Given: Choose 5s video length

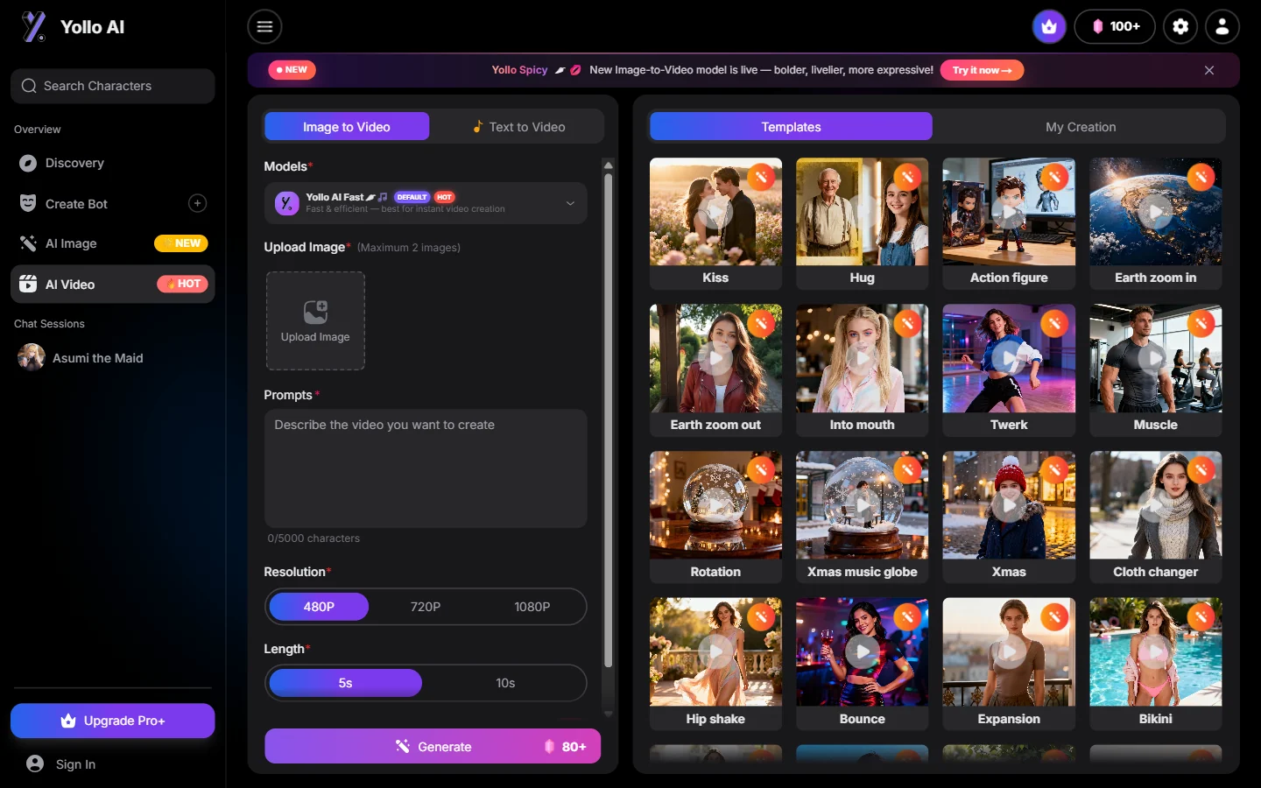Looking at the screenshot, I should 345,683.
